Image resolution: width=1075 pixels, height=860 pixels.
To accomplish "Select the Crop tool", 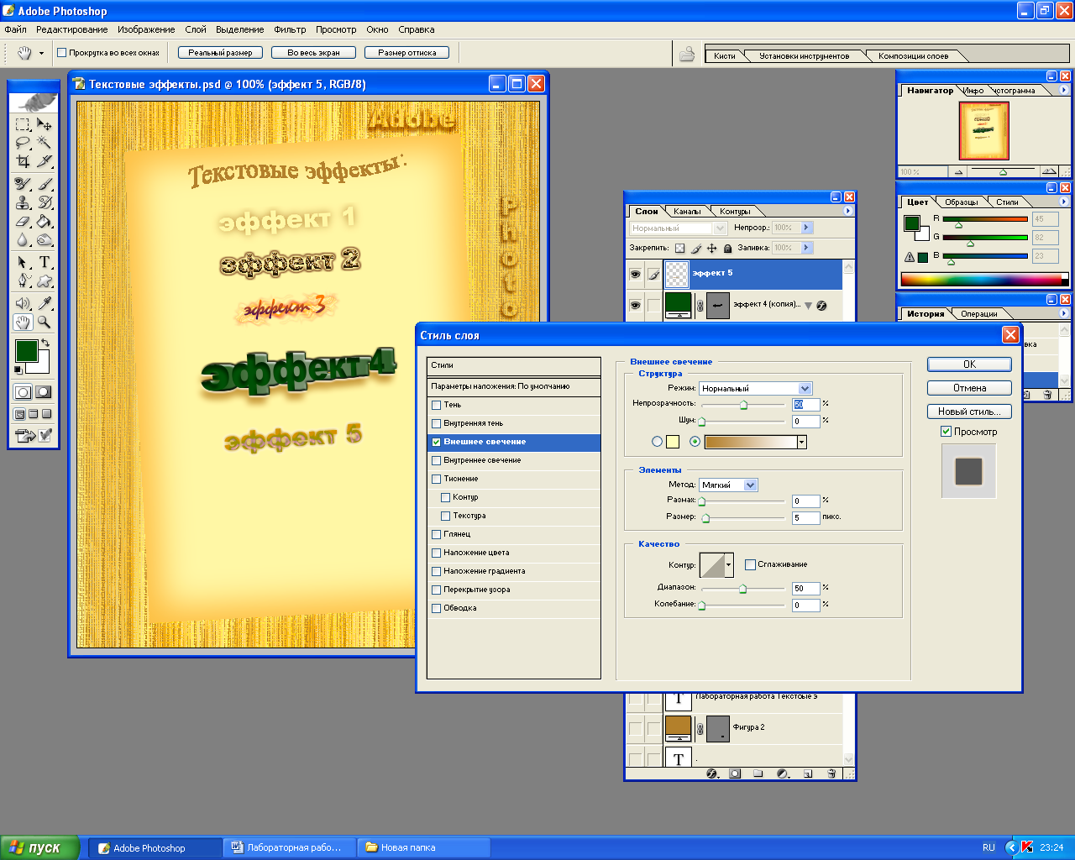I will 23,161.
